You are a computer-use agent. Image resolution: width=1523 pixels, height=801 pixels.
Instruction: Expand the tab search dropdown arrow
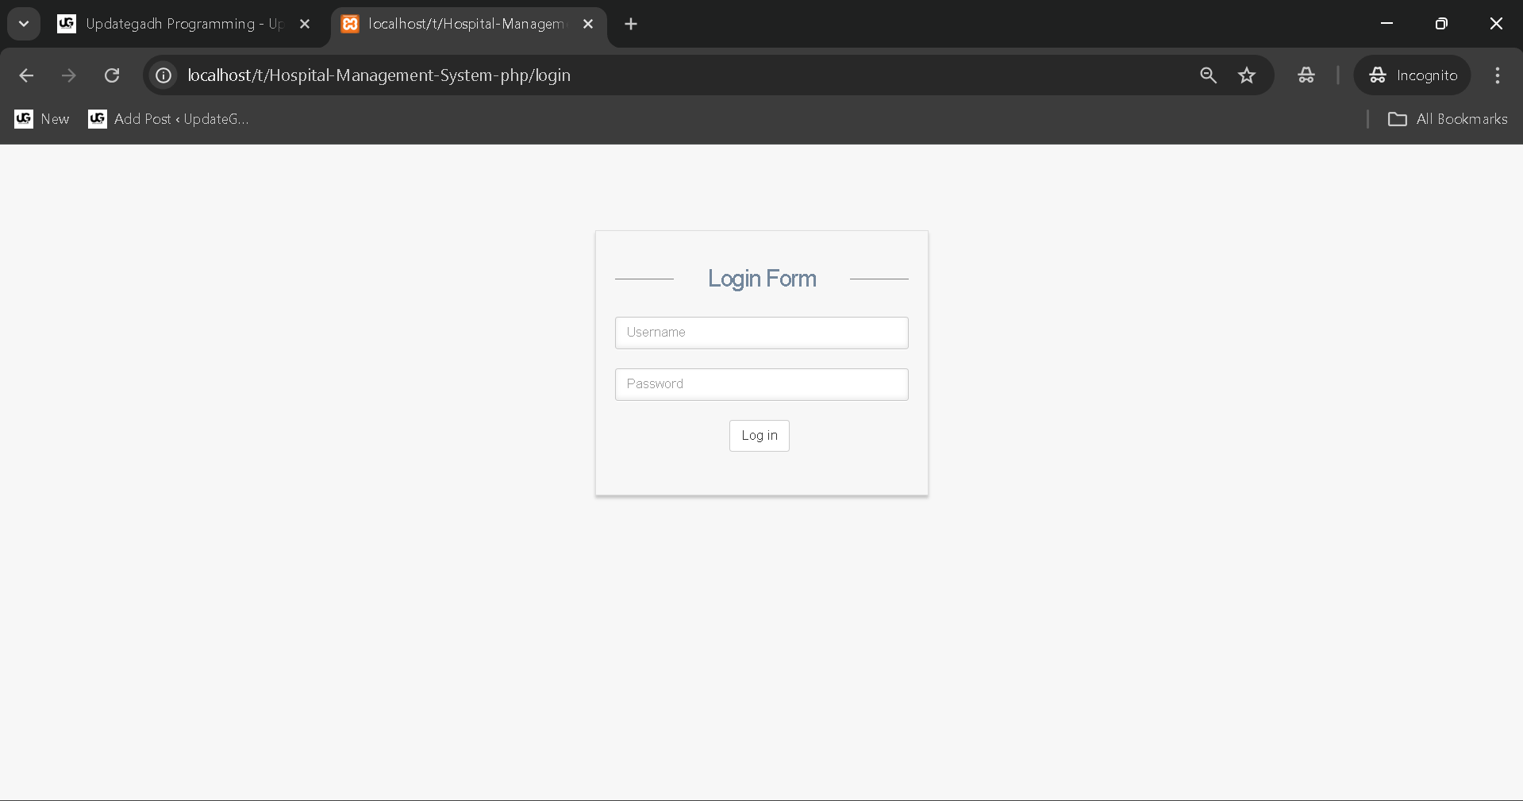[x=24, y=24]
